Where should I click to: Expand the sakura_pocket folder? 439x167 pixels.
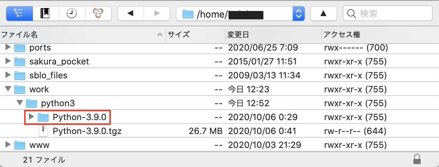(8, 61)
